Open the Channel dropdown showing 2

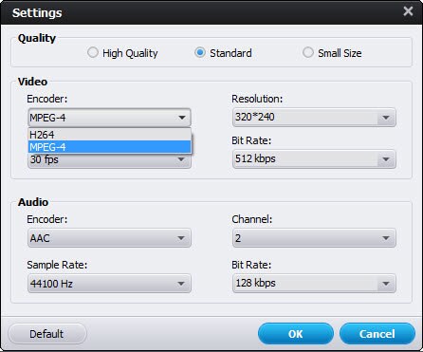[314, 238]
